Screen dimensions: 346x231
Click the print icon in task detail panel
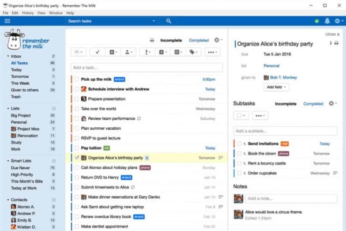(x=336, y=43)
